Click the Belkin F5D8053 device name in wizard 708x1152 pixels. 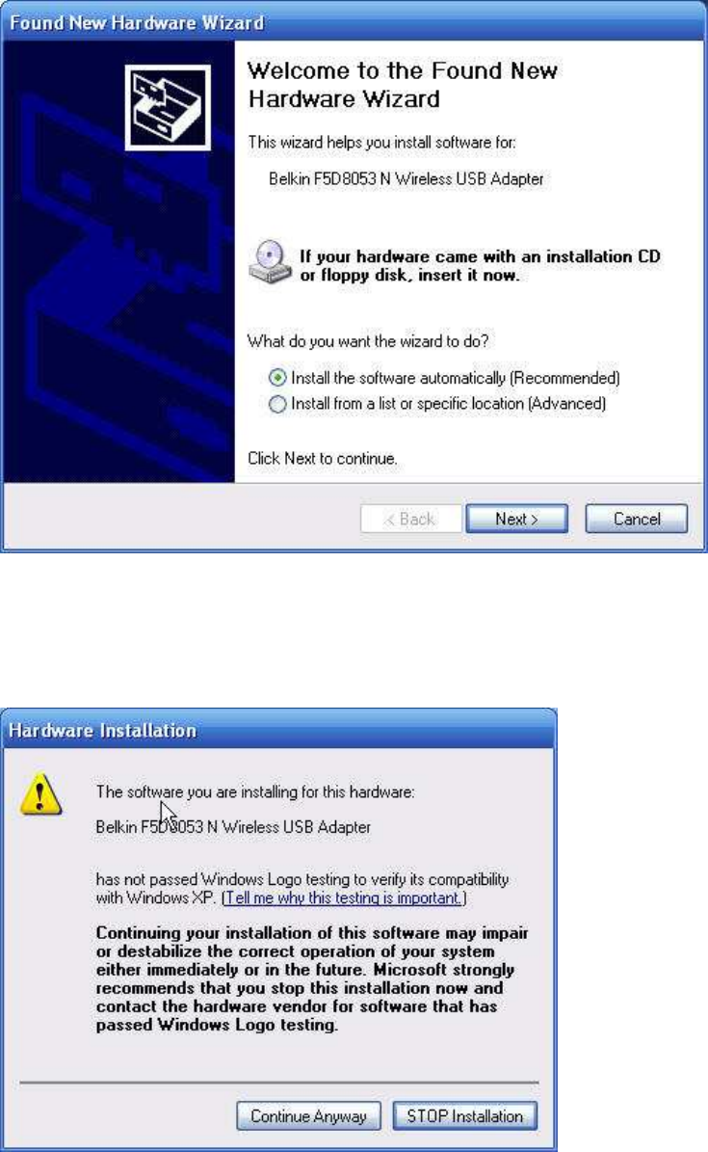(406, 178)
